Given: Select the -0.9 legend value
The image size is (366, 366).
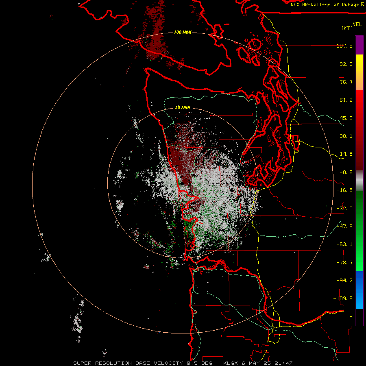Looking at the screenshot, I should click(x=346, y=172).
